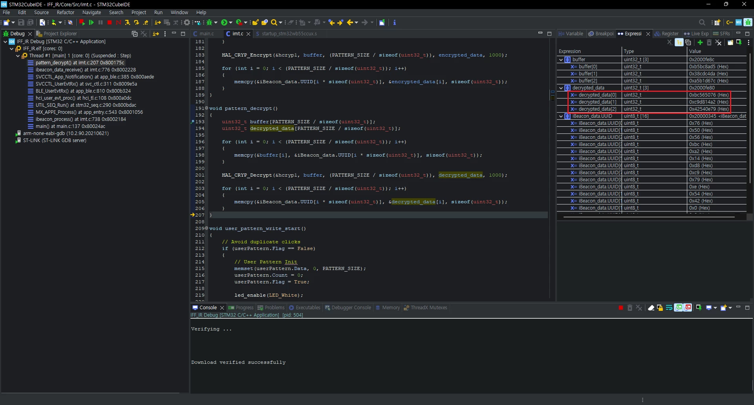
Task: Toggle the Scroll Lock icon in the Console toolbar
Action: tap(660, 308)
